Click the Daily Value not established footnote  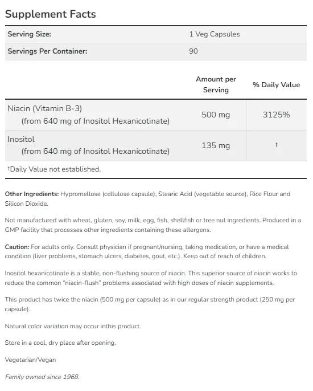(x=54, y=169)
